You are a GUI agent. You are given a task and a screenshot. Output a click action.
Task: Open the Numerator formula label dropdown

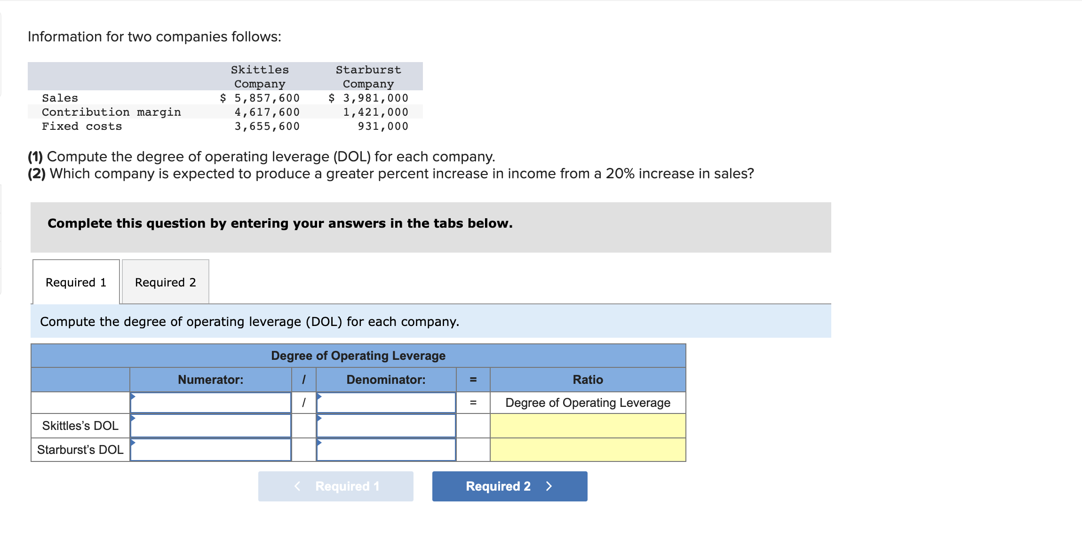[x=210, y=403]
